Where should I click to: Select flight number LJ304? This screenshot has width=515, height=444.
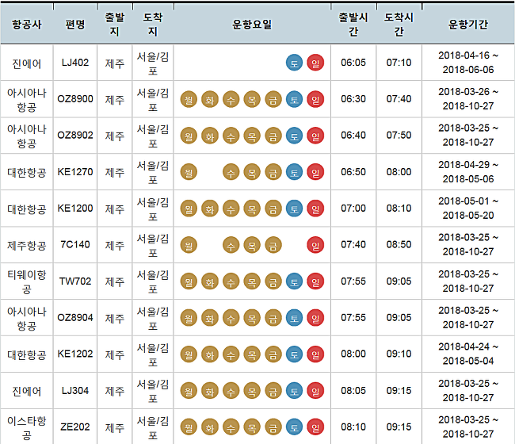75,391
